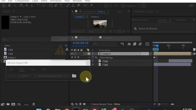Select the Rectangle shape tool
The image size is (196, 110).
(51, 5)
